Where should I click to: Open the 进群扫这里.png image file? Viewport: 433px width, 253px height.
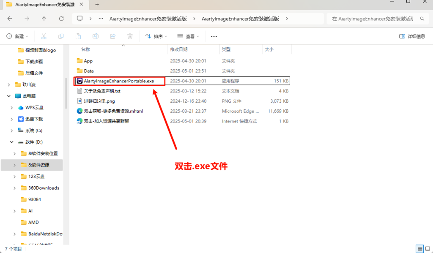coord(99,101)
